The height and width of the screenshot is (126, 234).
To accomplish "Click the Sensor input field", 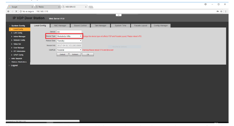I will 69,32.
